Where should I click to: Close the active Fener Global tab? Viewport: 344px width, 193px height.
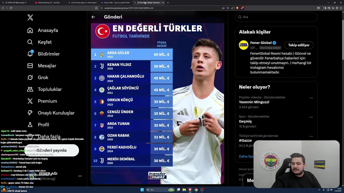pos(163,3)
